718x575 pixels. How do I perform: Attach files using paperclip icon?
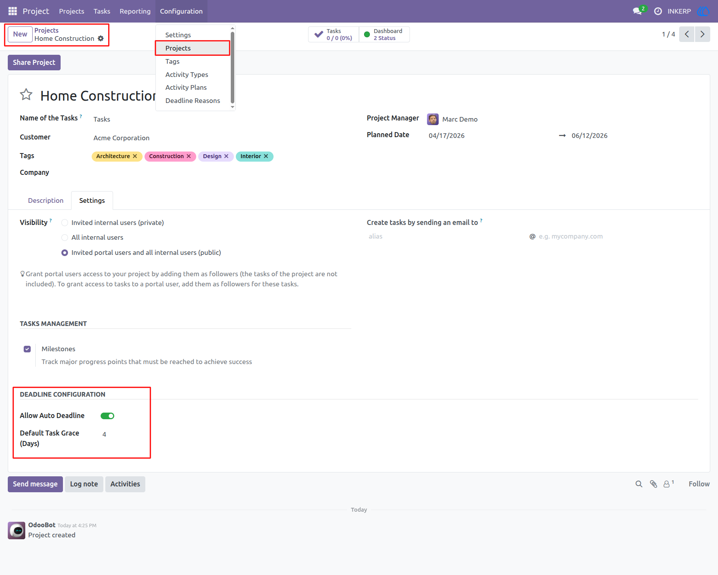click(x=654, y=484)
